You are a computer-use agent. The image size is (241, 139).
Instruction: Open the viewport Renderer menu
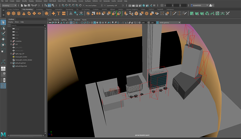tap(77, 20)
